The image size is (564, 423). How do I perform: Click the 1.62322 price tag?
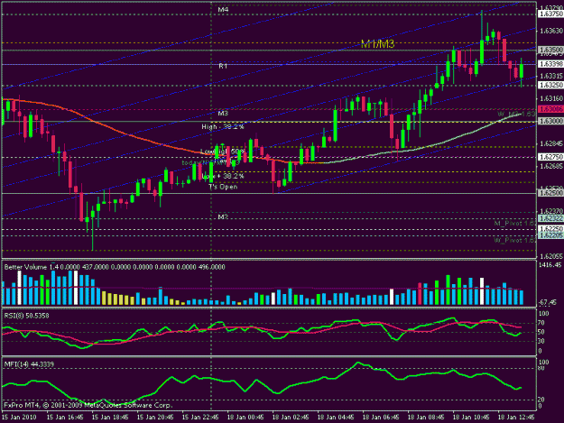[x=550, y=218]
